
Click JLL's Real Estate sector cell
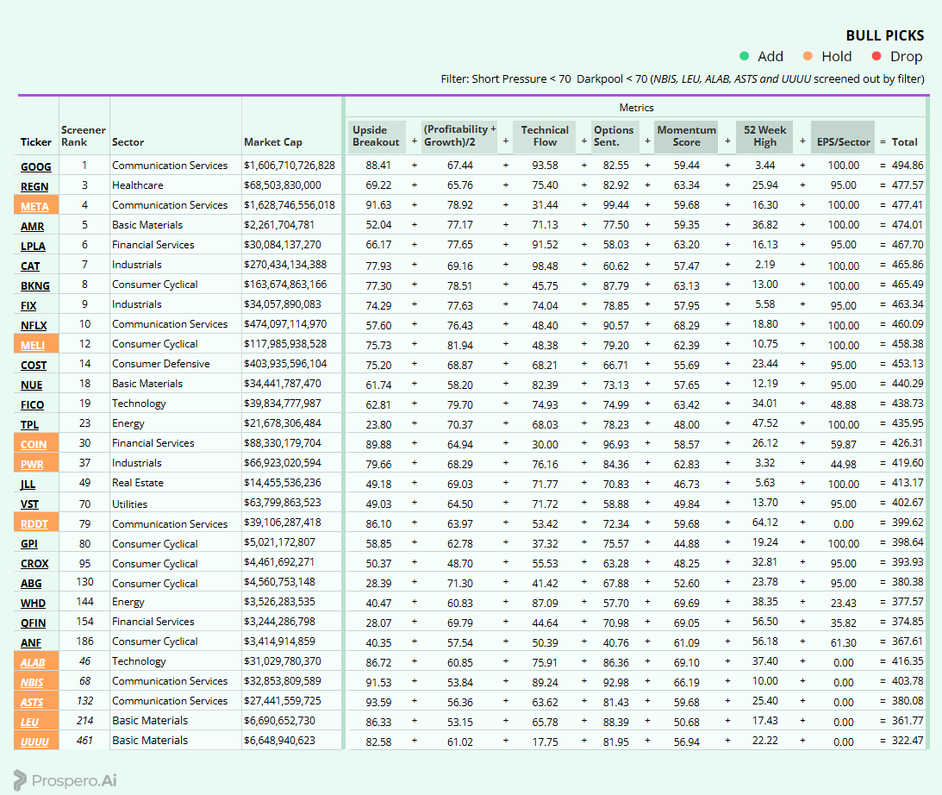click(138, 483)
